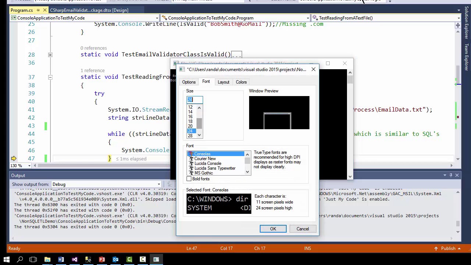Open the Windows Start menu
The width and height of the screenshot is (471, 265).
(7, 259)
